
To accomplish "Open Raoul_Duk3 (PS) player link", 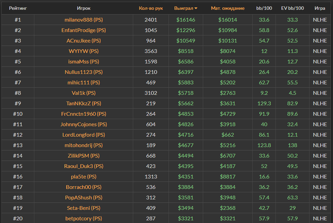I will tap(84, 166).
